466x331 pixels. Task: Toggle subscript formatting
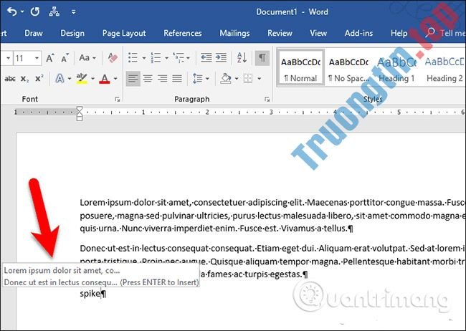24,79
